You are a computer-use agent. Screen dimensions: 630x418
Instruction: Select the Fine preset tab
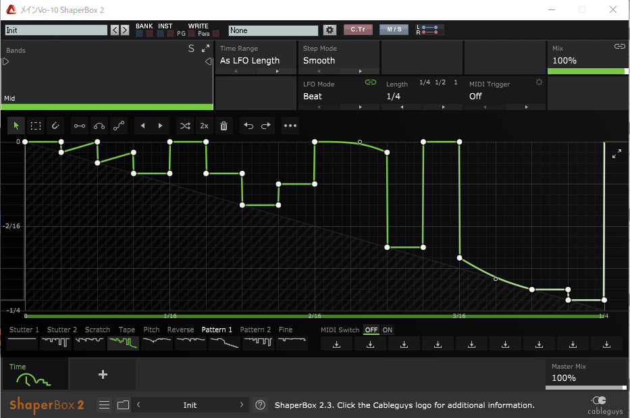tap(286, 330)
